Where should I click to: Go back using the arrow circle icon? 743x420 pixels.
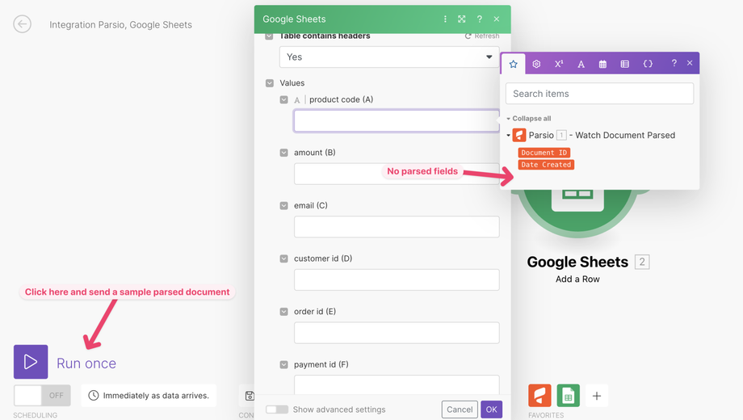coord(23,24)
